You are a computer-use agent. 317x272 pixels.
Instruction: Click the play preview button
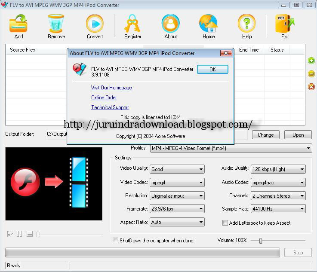click(10, 234)
